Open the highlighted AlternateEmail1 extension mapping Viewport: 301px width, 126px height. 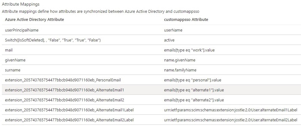(65, 90)
